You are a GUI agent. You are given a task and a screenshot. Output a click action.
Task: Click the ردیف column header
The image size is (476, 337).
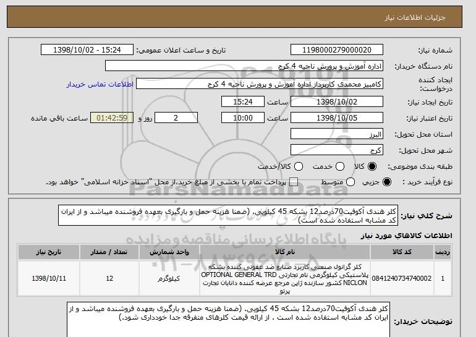coord(443,252)
